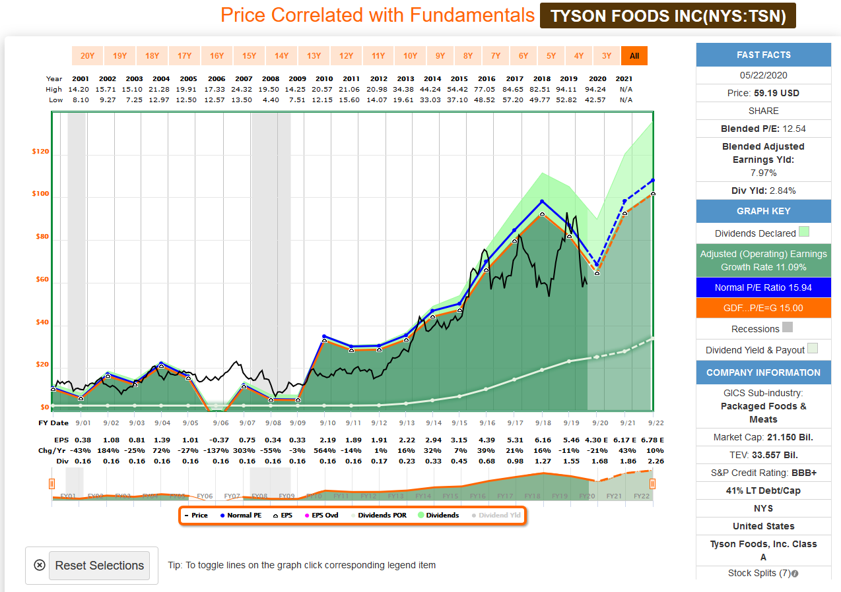Click the 41% LT Debt/Cap row
The image size is (841, 592).
click(764, 490)
